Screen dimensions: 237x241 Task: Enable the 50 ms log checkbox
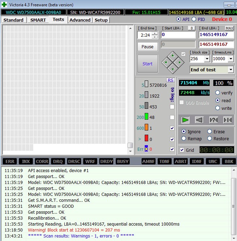pos(172,107)
